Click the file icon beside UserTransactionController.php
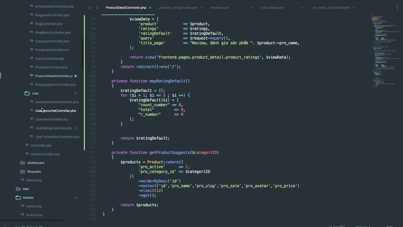Screen dimensions: 403x227 click(x=32, y=137)
